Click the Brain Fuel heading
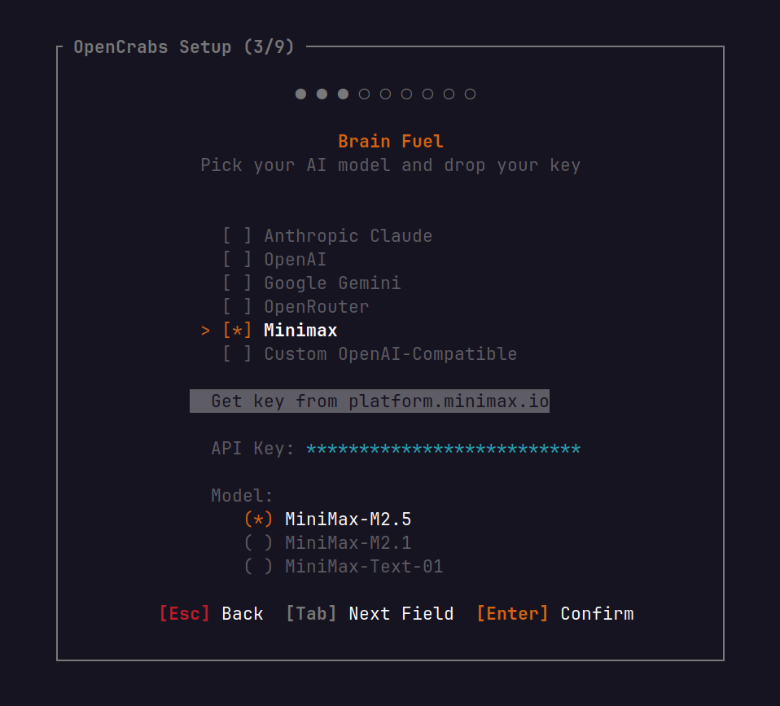 (391, 142)
